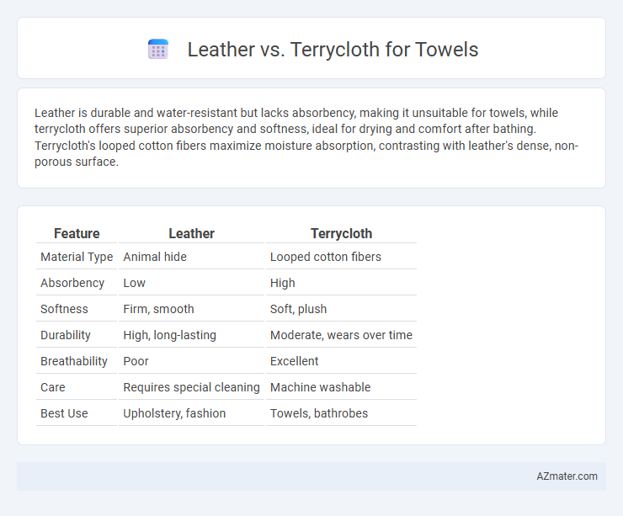This screenshot has height=516, width=623.
Task: Click the calendar grid icon beside the title
Action: (x=158, y=50)
